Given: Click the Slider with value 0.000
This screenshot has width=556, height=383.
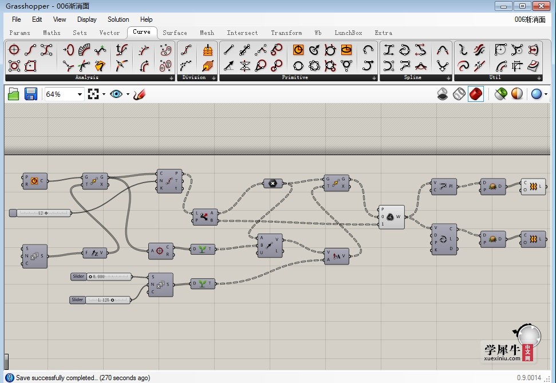Looking at the screenshot, I should tap(101, 277).
